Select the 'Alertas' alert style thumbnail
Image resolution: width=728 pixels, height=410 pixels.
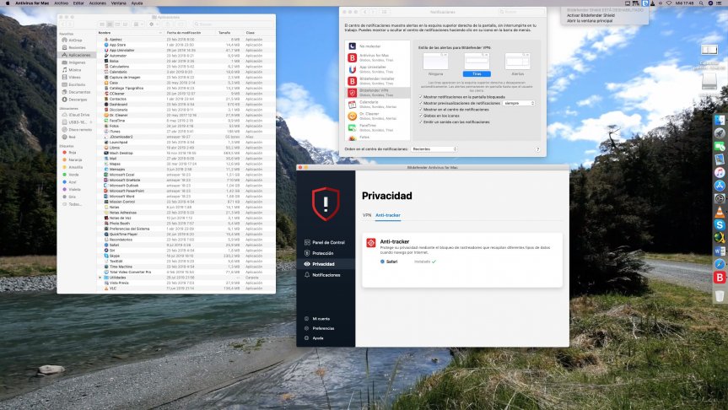(x=517, y=62)
